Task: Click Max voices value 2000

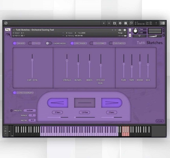Action: tap(83, 33)
